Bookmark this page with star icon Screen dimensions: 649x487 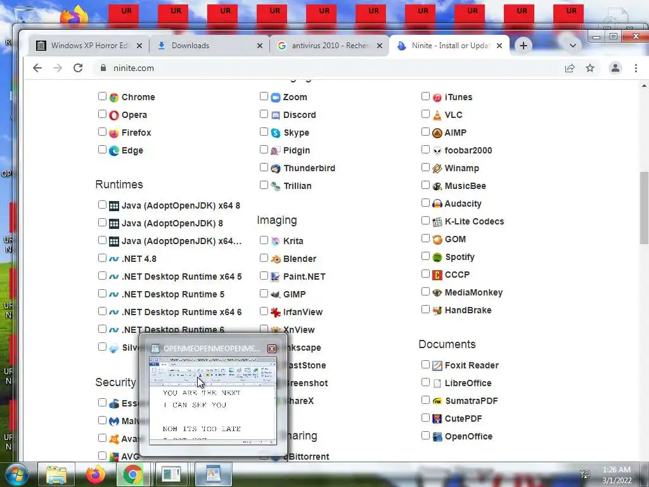(590, 68)
